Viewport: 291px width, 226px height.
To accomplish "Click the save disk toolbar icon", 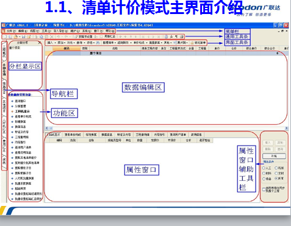I will point(23,37).
